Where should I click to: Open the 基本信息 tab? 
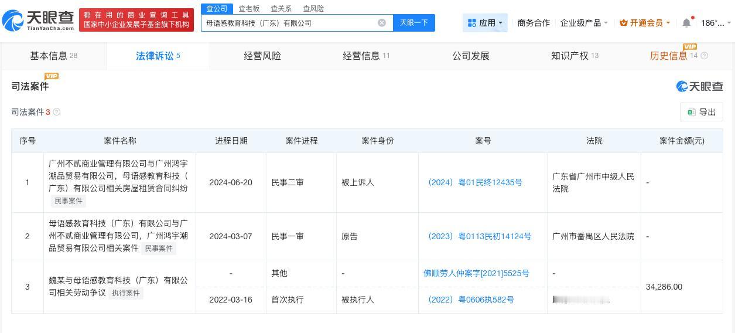[53, 56]
